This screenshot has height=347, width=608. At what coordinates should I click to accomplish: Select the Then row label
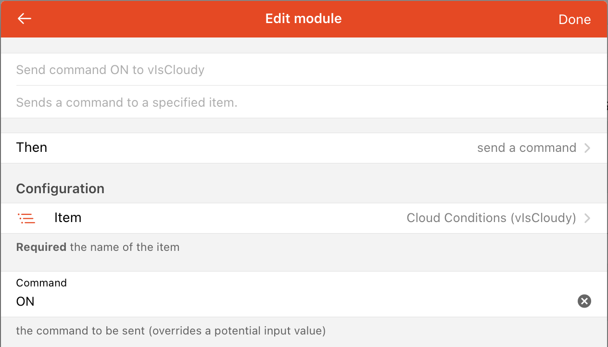(x=32, y=148)
